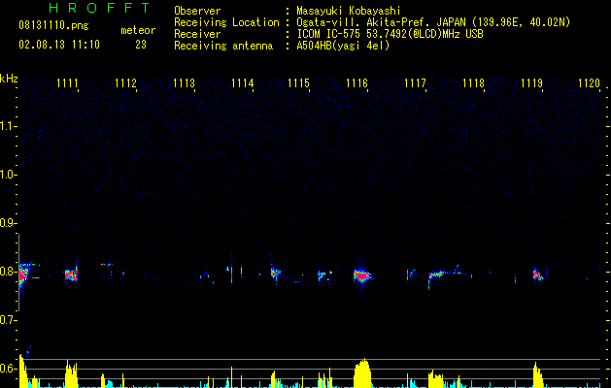This screenshot has height=388, width=611.
Task: Select the meteor count value 23
Action: (x=141, y=45)
